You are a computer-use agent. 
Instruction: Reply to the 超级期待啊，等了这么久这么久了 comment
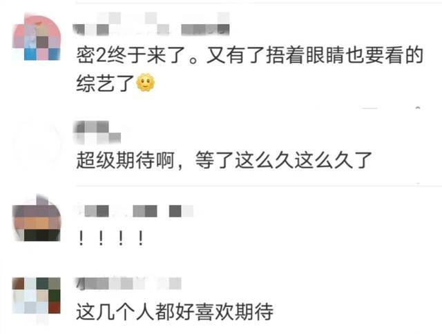224,160
